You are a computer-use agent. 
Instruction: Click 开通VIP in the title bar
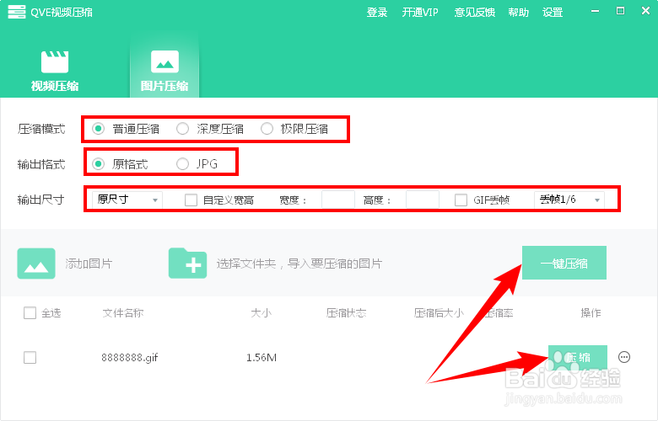coord(420,13)
